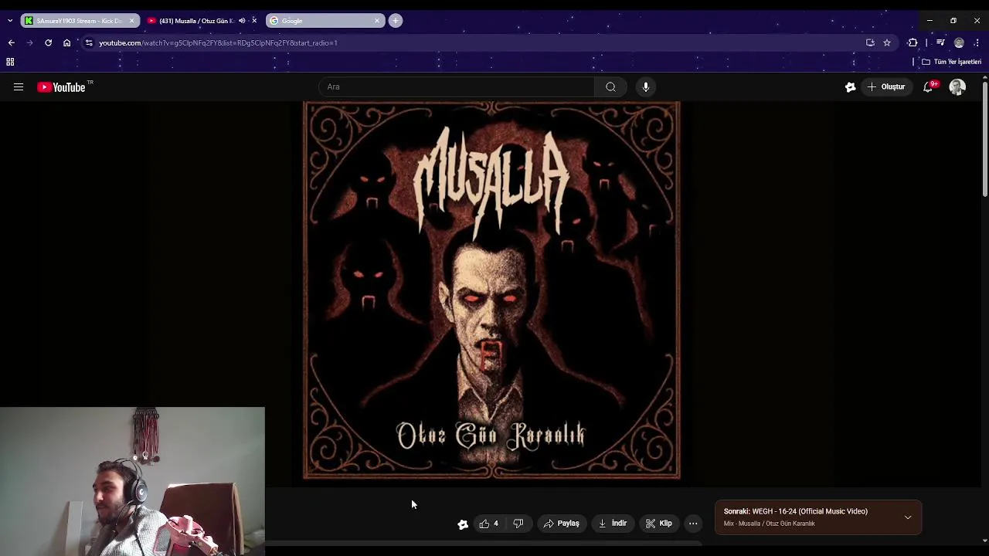Open media controls icon in toolbar
Viewport: 989px width, 556px height.
click(940, 42)
